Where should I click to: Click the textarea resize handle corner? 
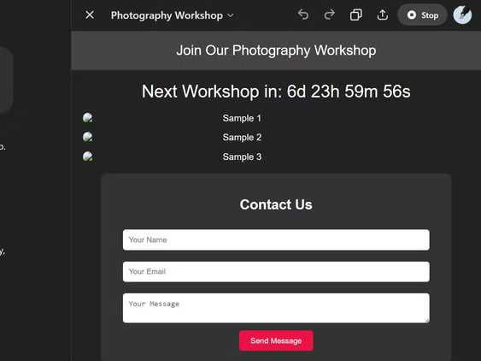(x=426, y=320)
